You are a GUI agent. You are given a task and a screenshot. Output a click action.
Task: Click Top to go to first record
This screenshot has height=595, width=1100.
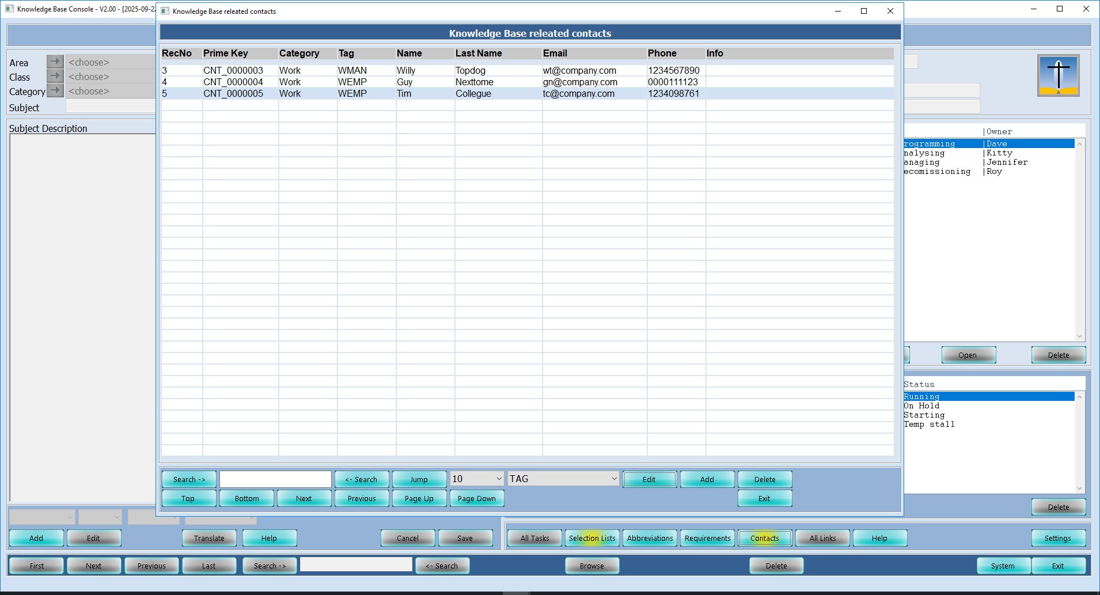188,498
